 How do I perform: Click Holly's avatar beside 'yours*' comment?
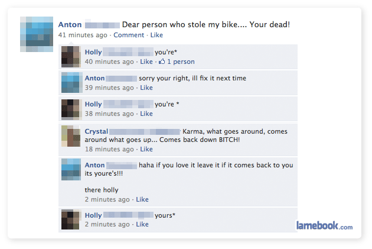(x=71, y=219)
